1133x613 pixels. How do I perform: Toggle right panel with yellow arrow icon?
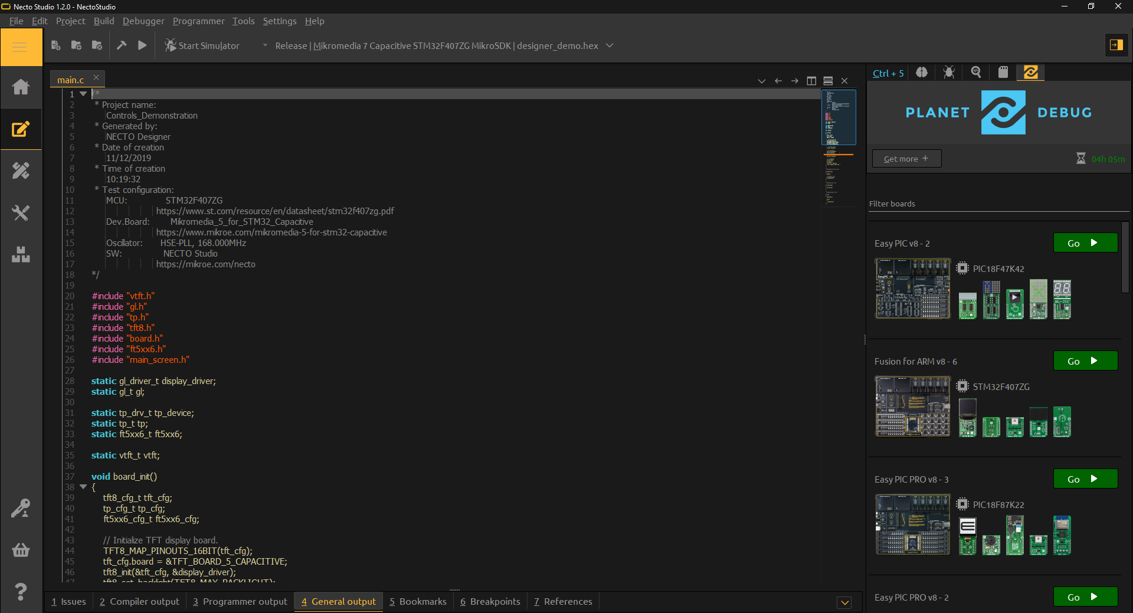(x=1116, y=45)
